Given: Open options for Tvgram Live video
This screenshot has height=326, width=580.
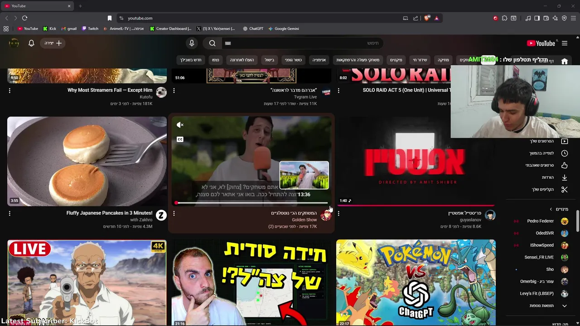Looking at the screenshot, I should [174, 91].
